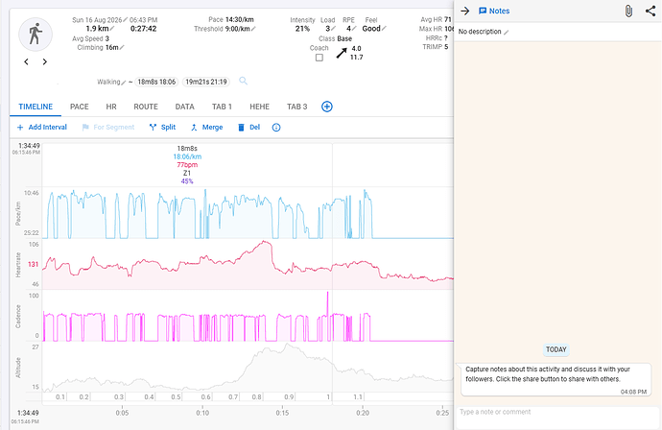Click the Intensity 21% value

point(302,29)
